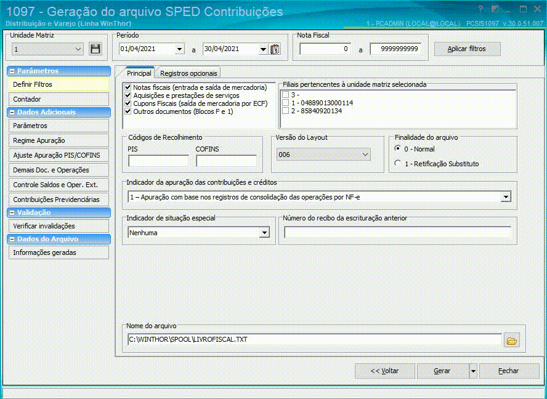Screen dimensions: 547x399
Task: Click Aplicar filtros button
Action: [x=467, y=49]
